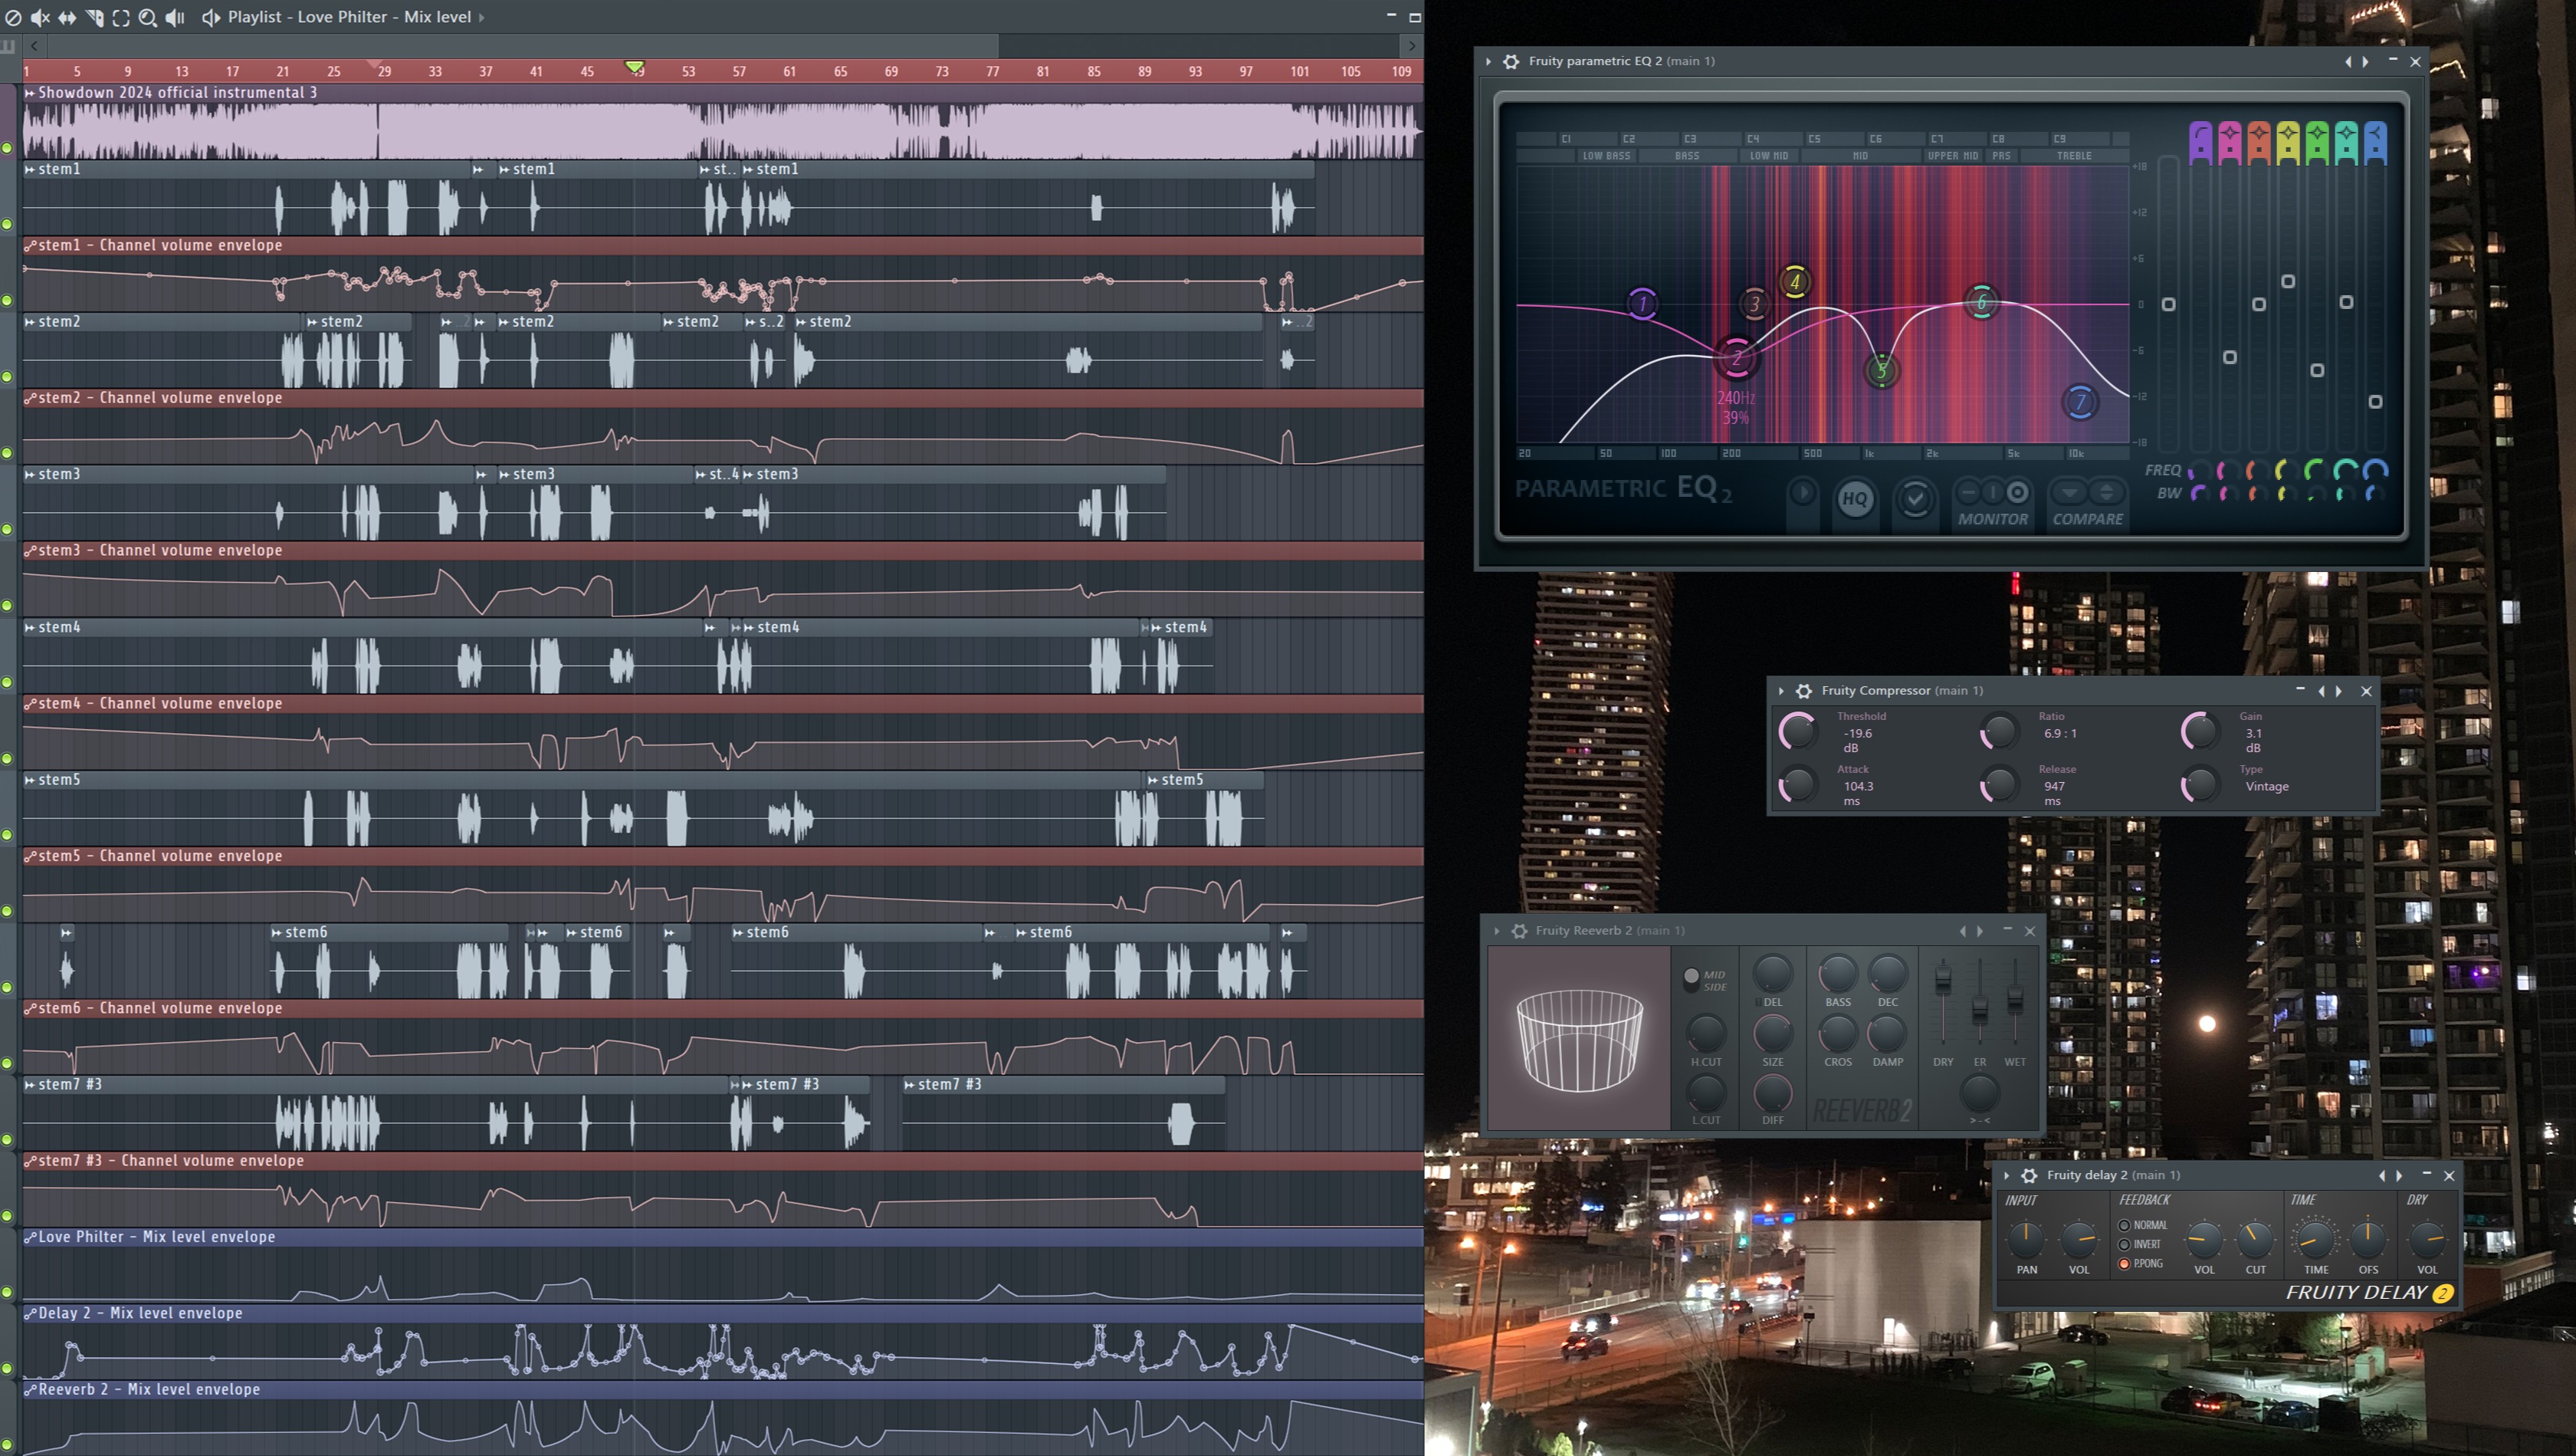
Task: Expand the arrow after Playlist Mix level title
Action: 482,17
